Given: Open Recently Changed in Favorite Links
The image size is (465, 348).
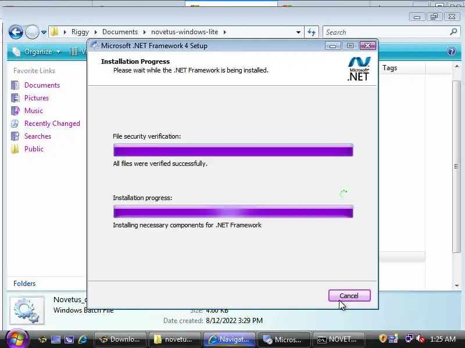Looking at the screenshot, I should [52, 124].
